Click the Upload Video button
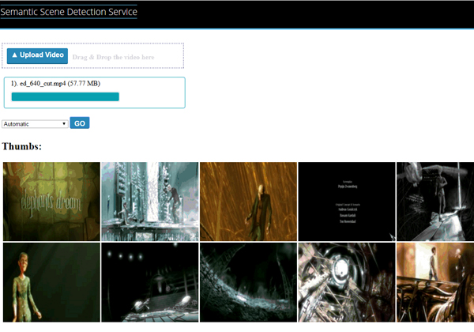Viewport: 474px width, 332px height. [37, 55]
